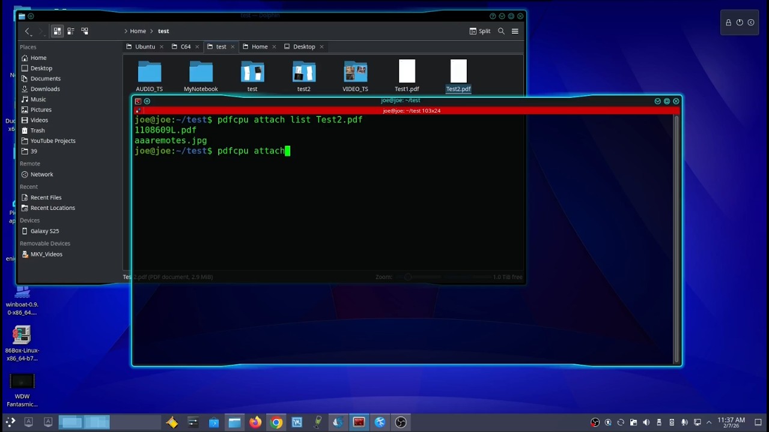Select the Test2.pdf file
The image size is (769, 432).
(x=458, y=76)
